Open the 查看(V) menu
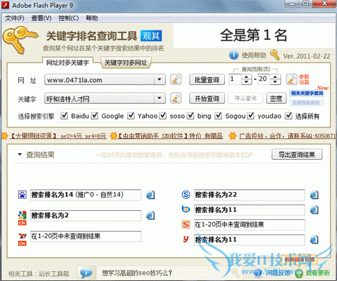This screenshot has height=281, width=337. 41,18
